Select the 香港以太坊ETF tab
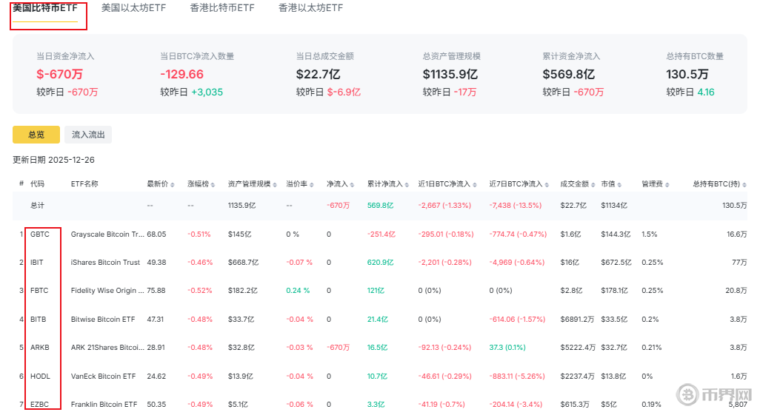The width and height of the screenshot is (760, 415). (x=310, y=8)
